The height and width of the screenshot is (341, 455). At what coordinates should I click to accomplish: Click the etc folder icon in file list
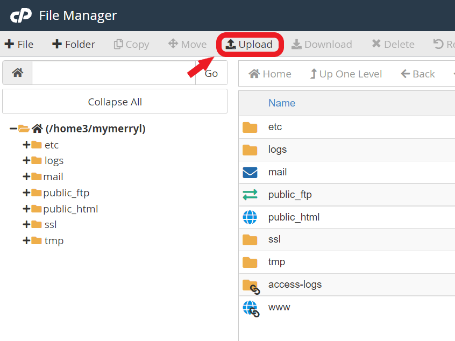pyautogui.click(x=250, y=127)
